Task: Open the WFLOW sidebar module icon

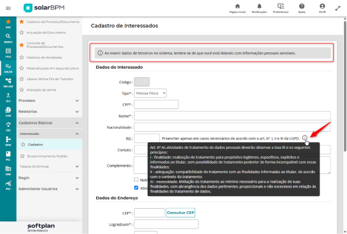Action: (x=8, y=83)
